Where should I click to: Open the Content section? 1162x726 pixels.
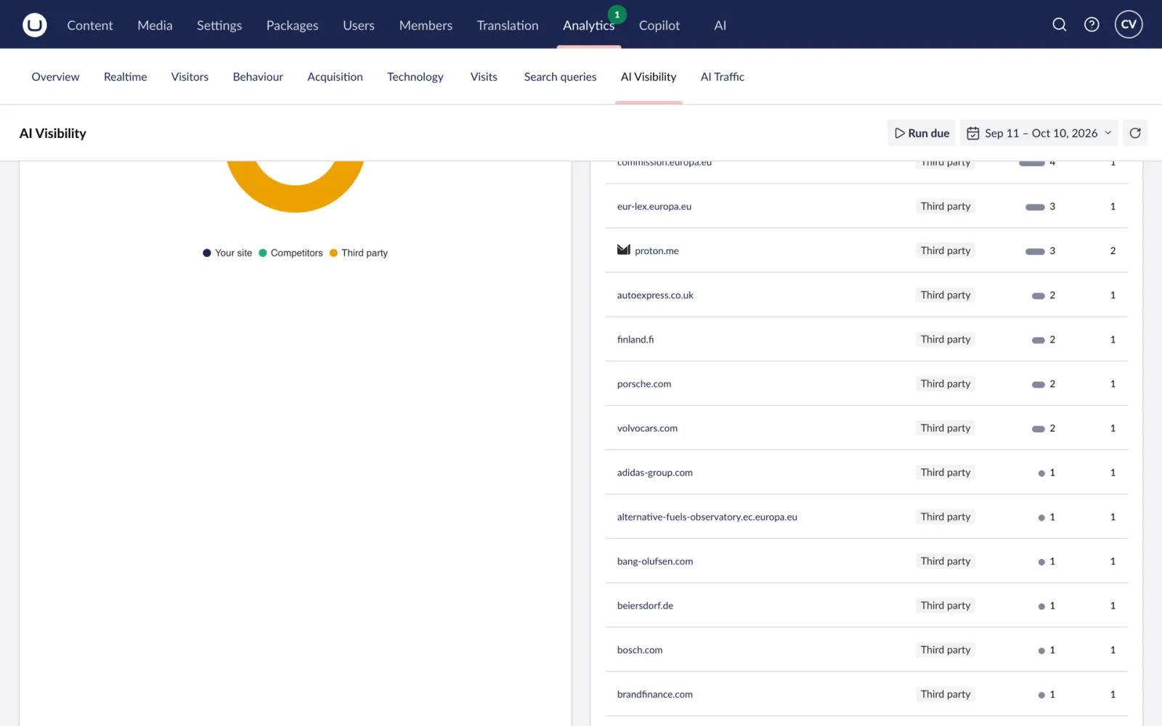click(x=90, y=25)
